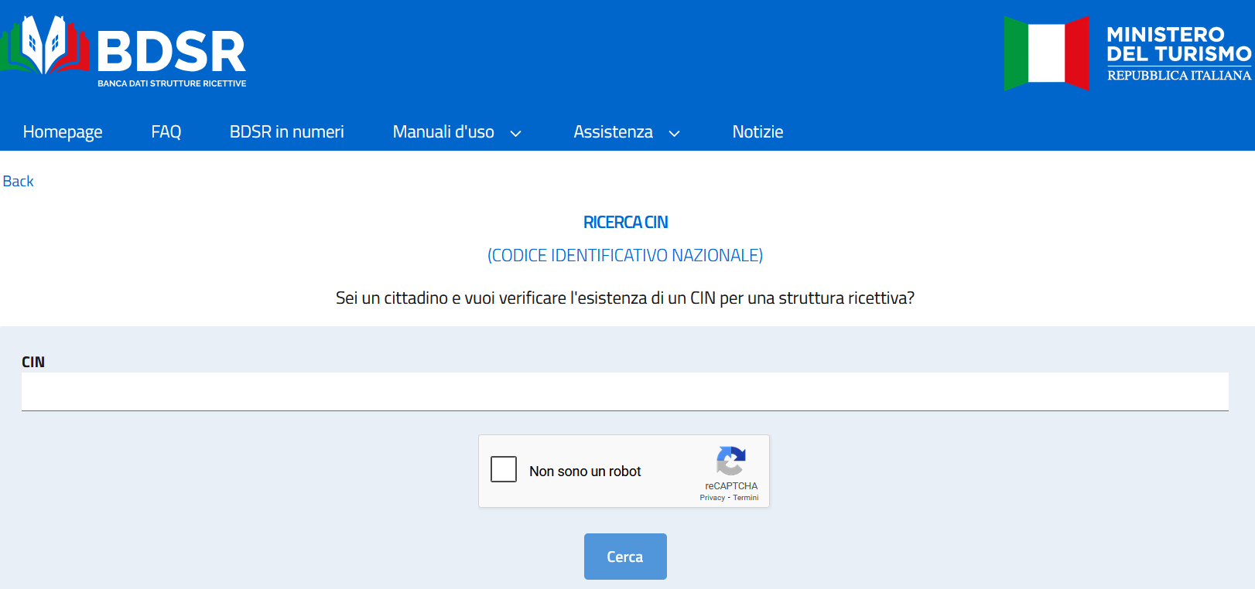Open the Notizie section
Screen dimensions: 1255x589
point(757,132)
